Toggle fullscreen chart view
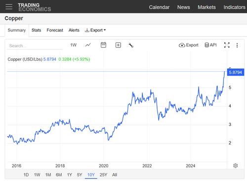 [x=227, y=45]
